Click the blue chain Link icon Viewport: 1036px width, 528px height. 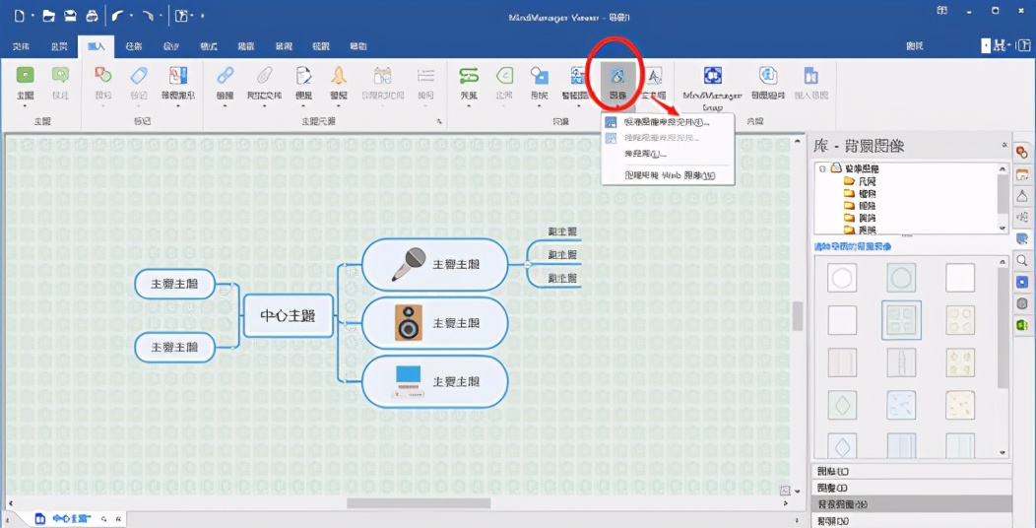(x=226, y=75)
